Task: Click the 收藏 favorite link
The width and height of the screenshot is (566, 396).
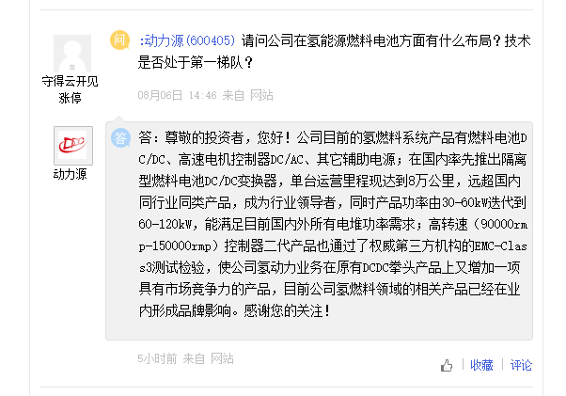Action: click(481, 366)
